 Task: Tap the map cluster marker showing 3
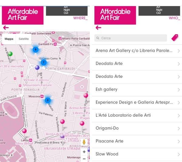click(x=47, y=100)
